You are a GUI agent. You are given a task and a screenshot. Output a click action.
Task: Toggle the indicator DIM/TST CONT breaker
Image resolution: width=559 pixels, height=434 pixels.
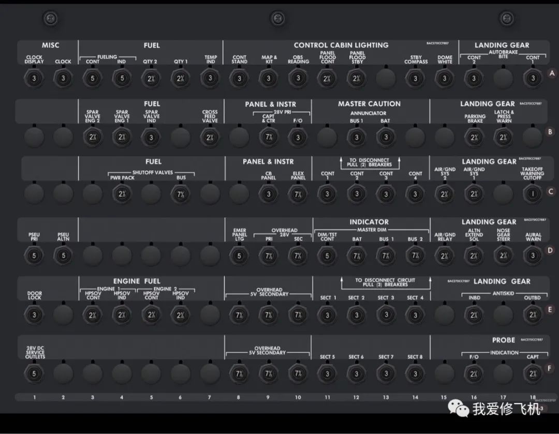(x=327, y=255)
